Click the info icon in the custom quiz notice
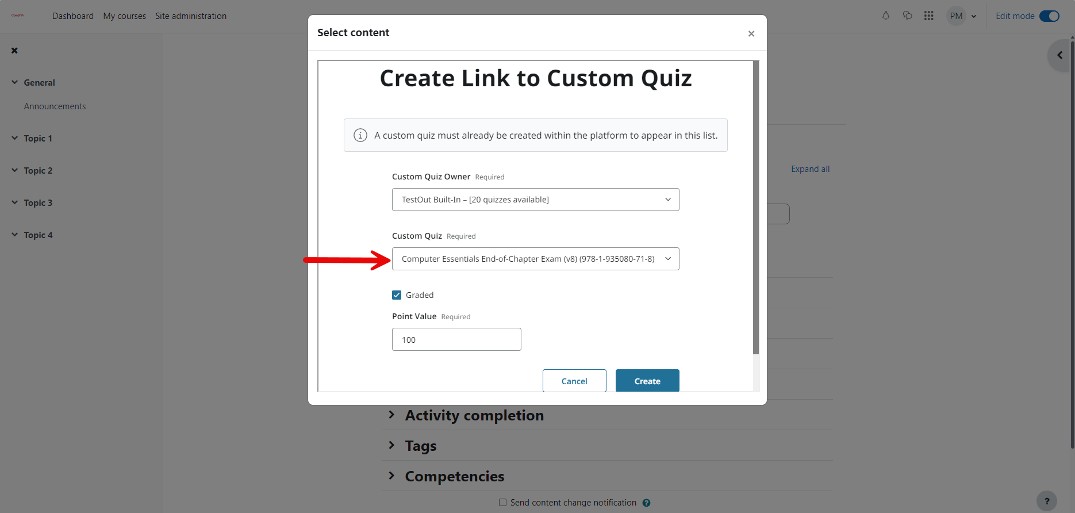The image size is (1075, 513). tap(360, 135)
